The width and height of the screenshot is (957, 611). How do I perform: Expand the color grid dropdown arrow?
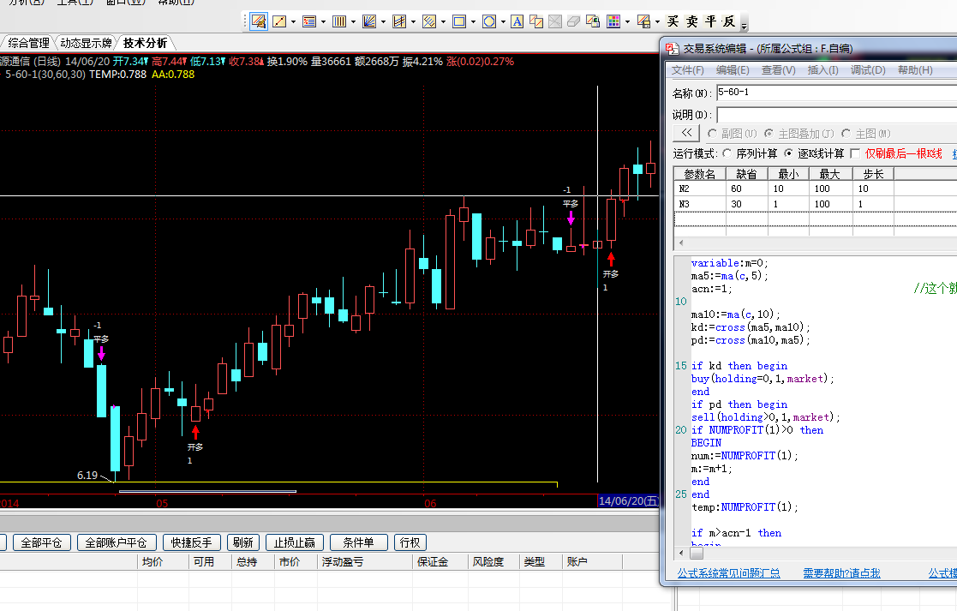point(627,21)
